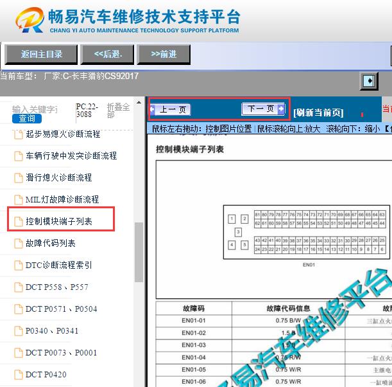Open DTC诊断流程索引 tree item
Screen dimensions: 392x387
(x=59, y=265)
